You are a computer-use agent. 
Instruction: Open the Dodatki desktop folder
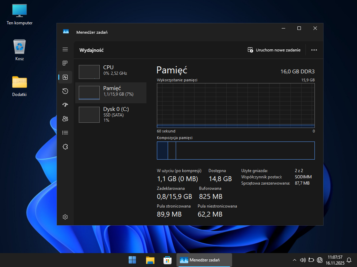[x=20, y=86]
